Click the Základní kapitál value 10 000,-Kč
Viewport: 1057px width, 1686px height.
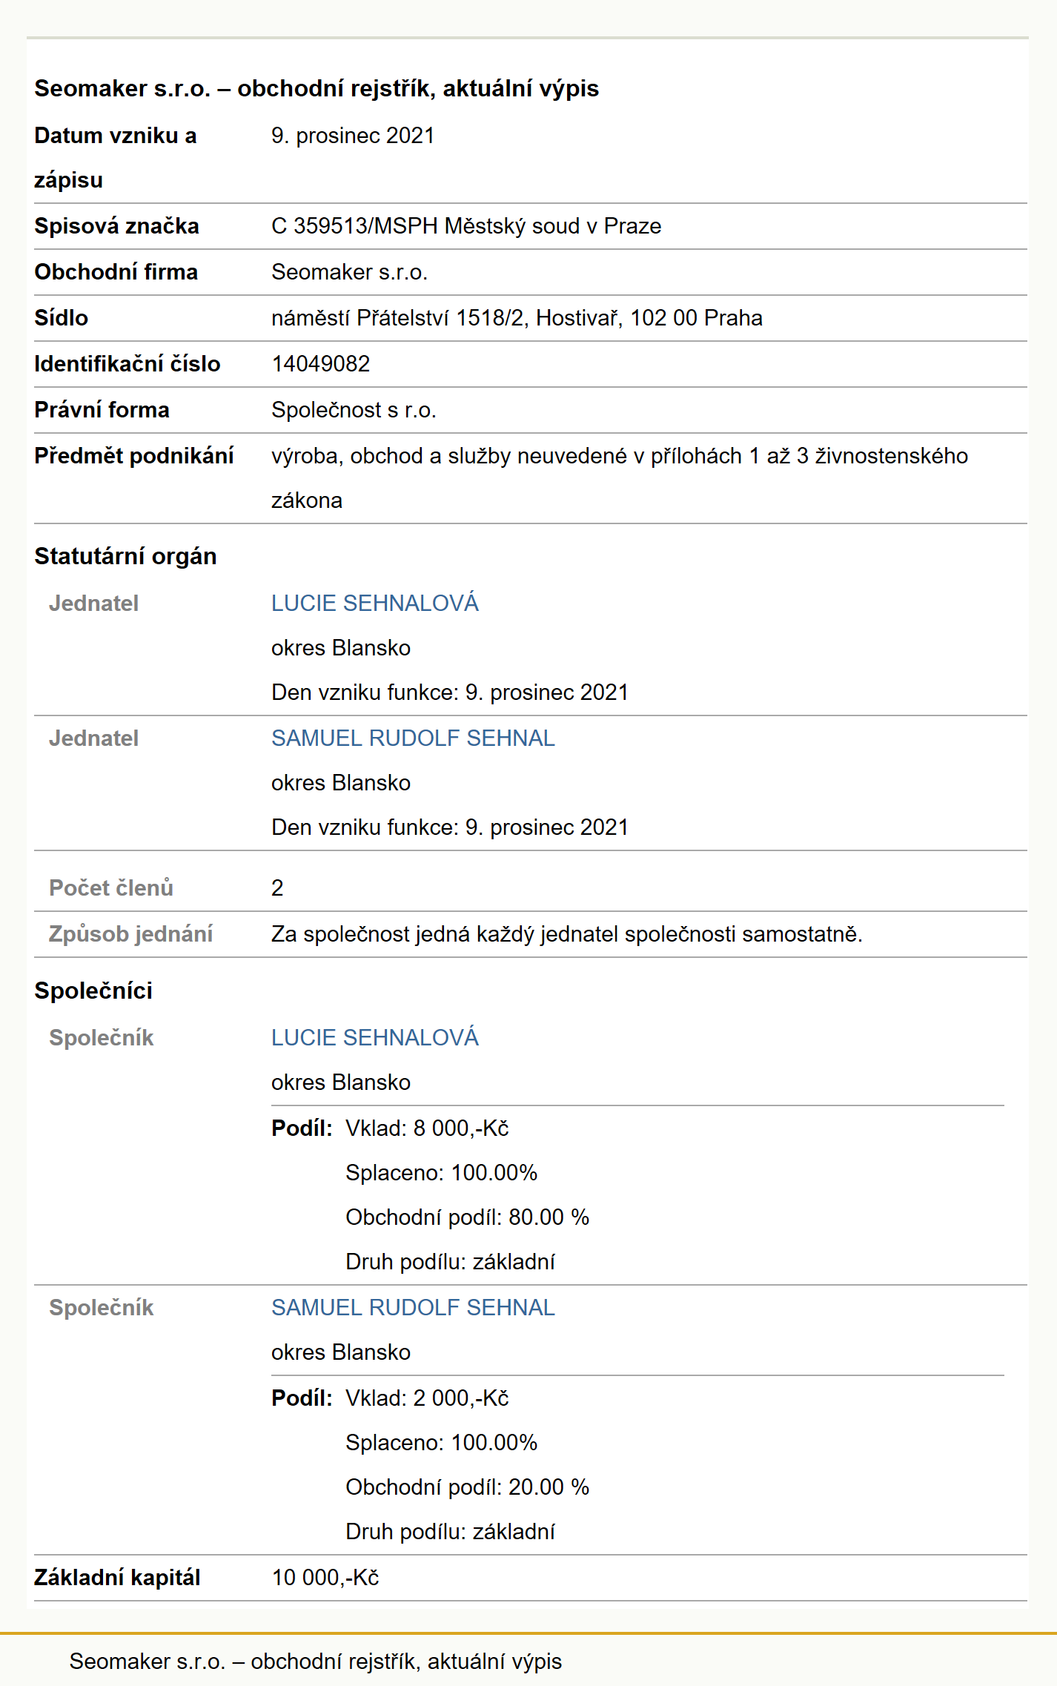[x=325, y=1577]
